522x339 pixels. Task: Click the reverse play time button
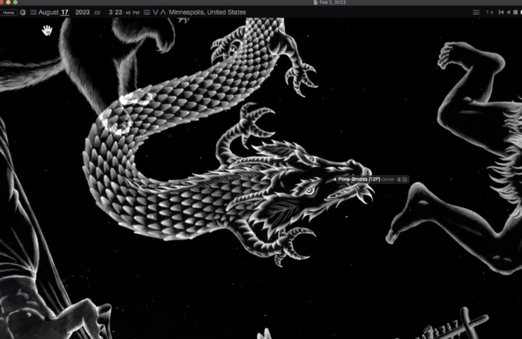click(509, 12)
